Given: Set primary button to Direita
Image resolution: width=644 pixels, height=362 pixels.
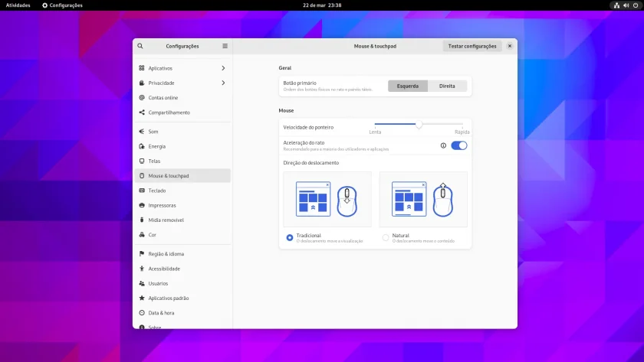Looking at the screenshot, I should click(447, 86).
